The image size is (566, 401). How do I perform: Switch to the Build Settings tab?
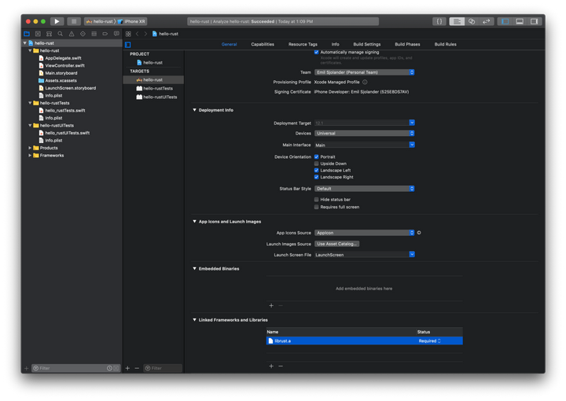(x=367, y=44)
